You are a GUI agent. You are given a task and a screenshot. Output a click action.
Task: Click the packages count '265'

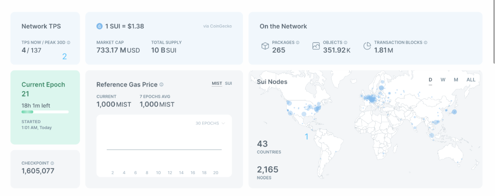pos(279,50)
